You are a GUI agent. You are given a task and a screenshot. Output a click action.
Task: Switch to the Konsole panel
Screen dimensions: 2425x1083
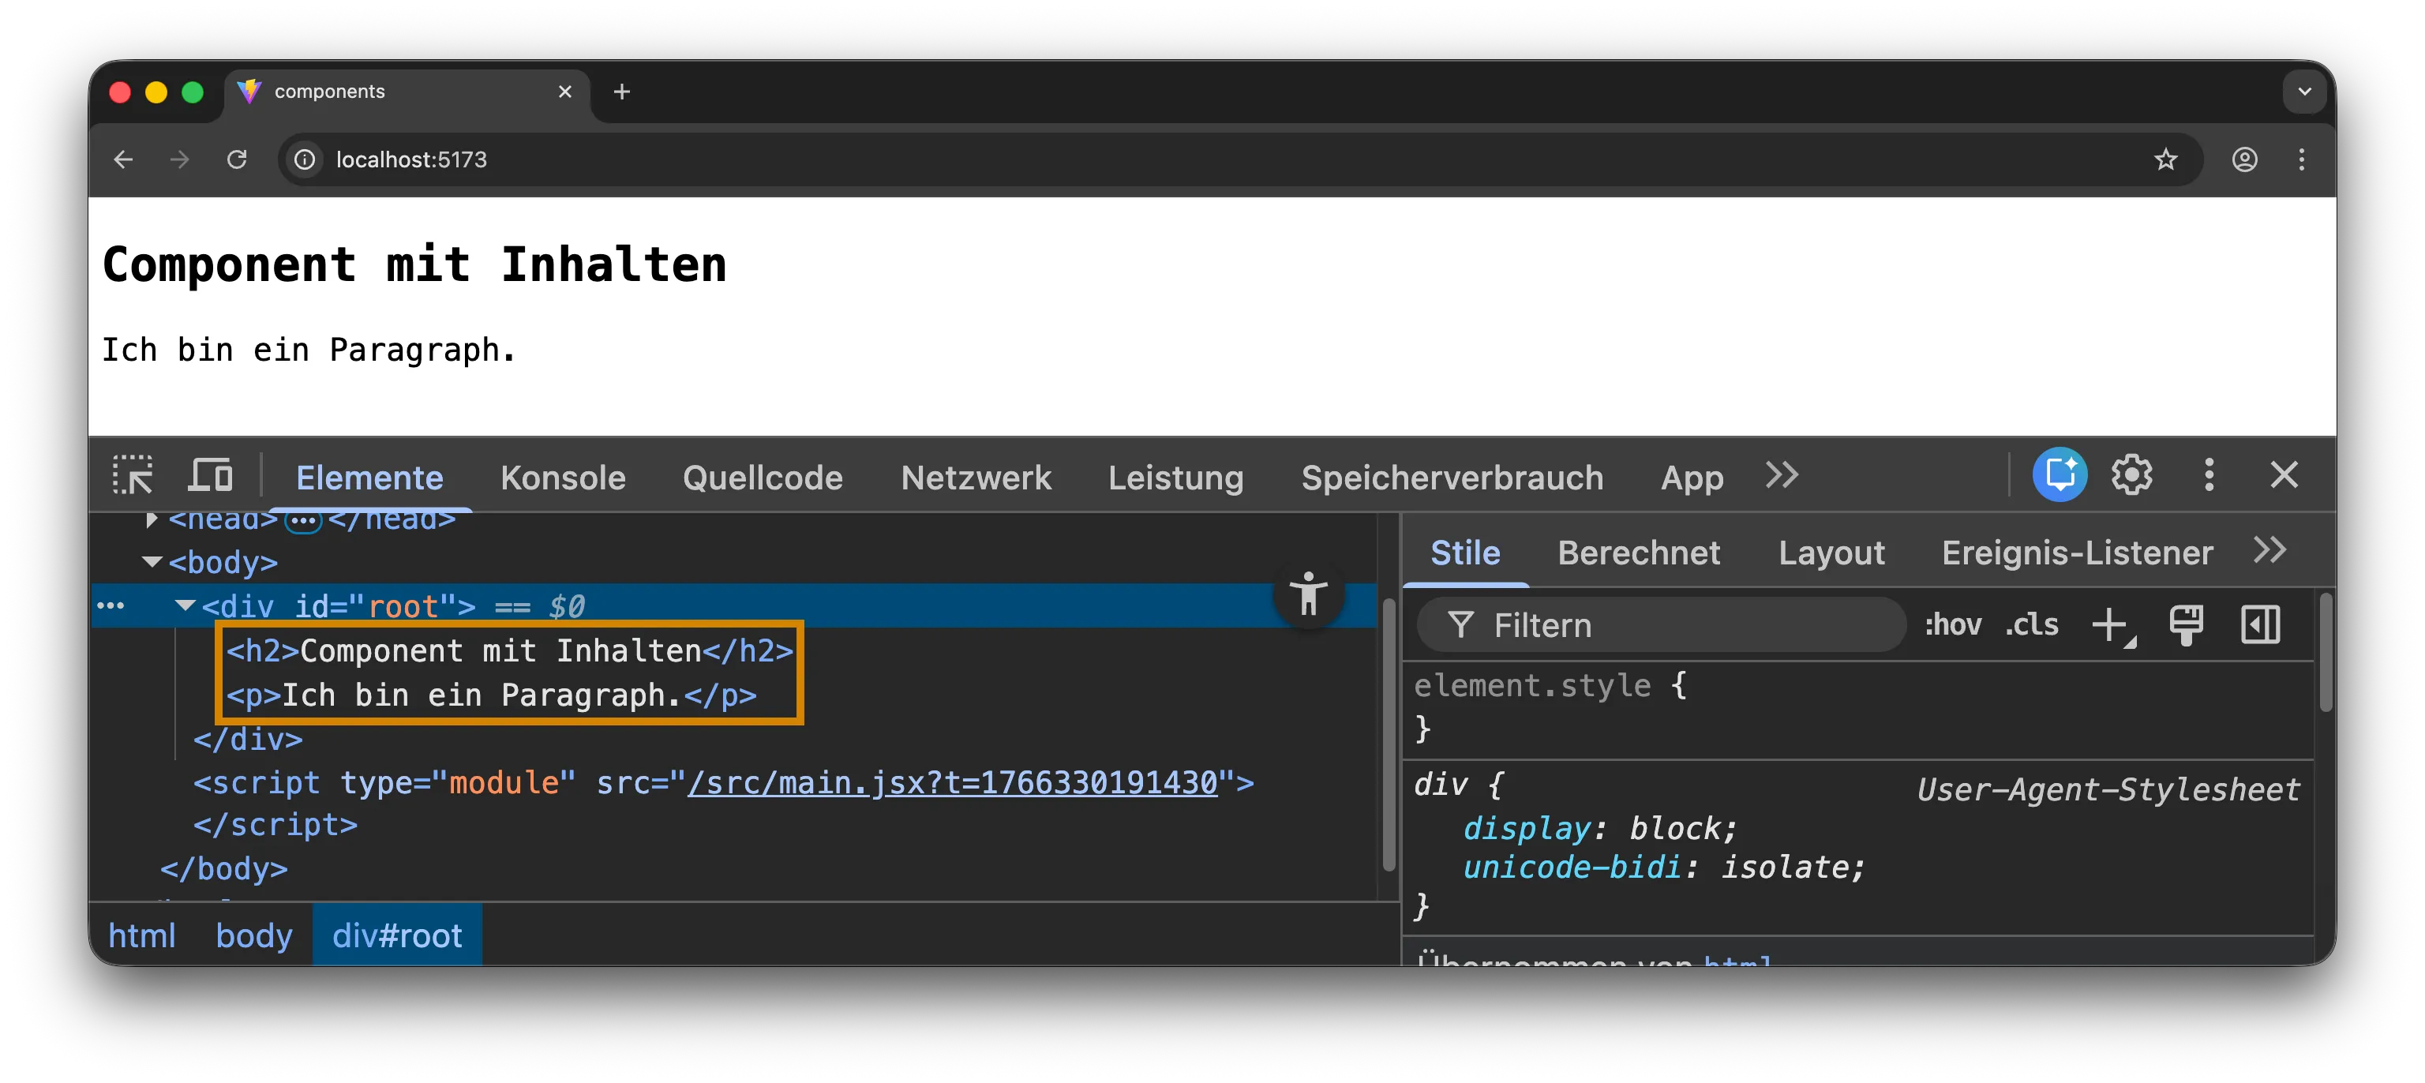[x=563, y=478]
